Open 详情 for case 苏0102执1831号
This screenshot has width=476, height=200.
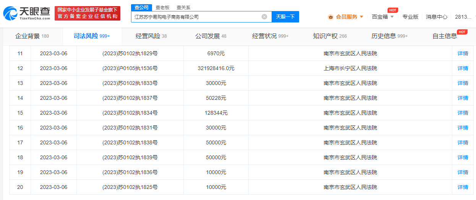coord(463,128)
